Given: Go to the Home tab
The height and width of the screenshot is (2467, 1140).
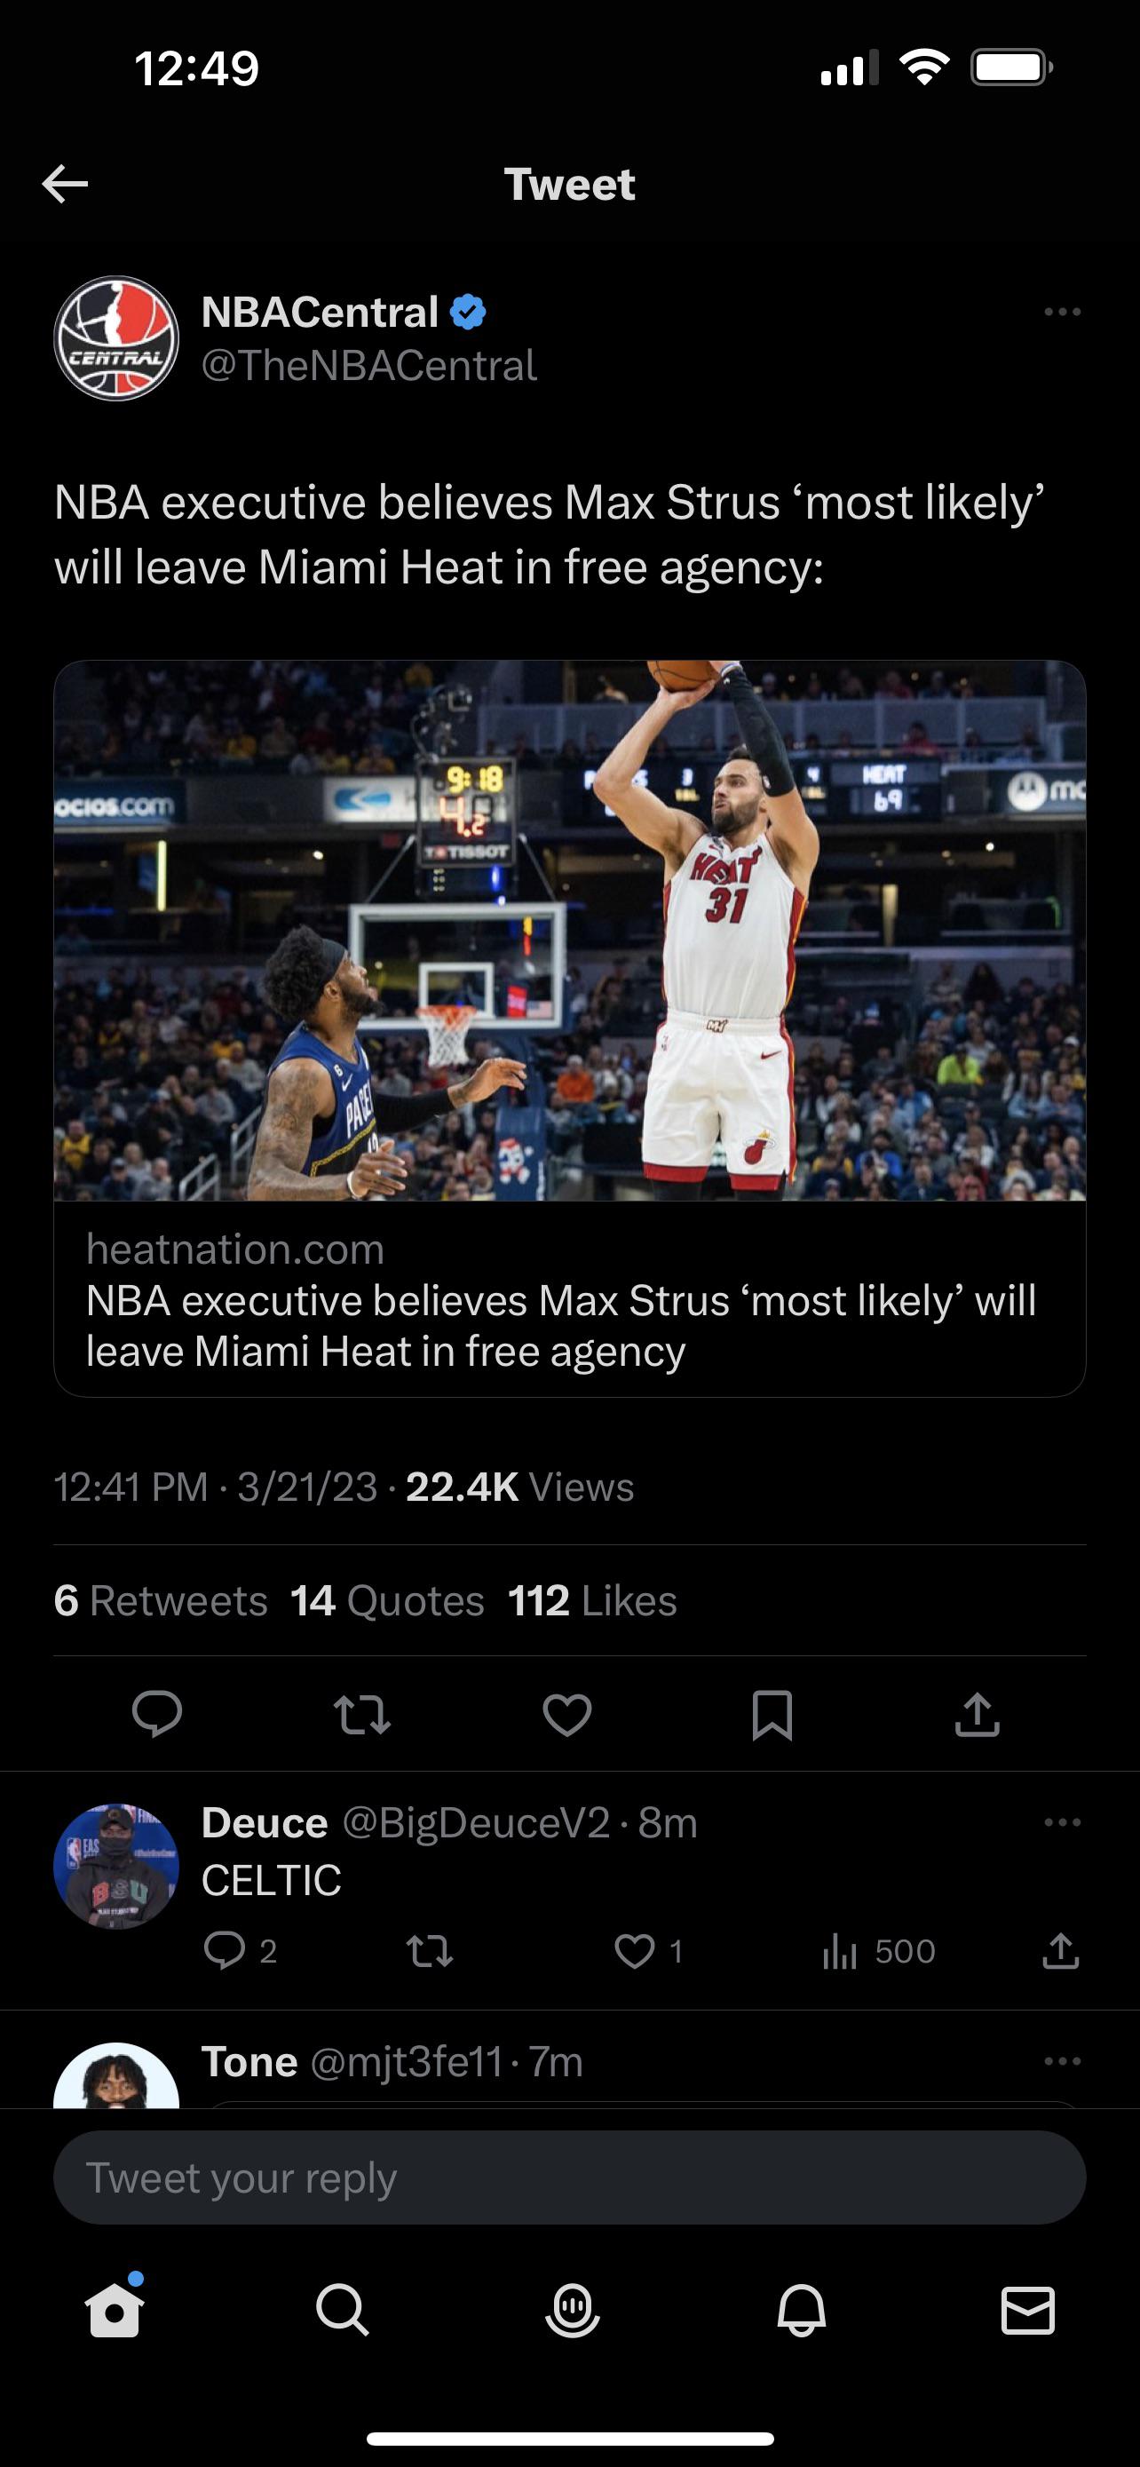Looking at the screenshot, I should point(115,2311).
